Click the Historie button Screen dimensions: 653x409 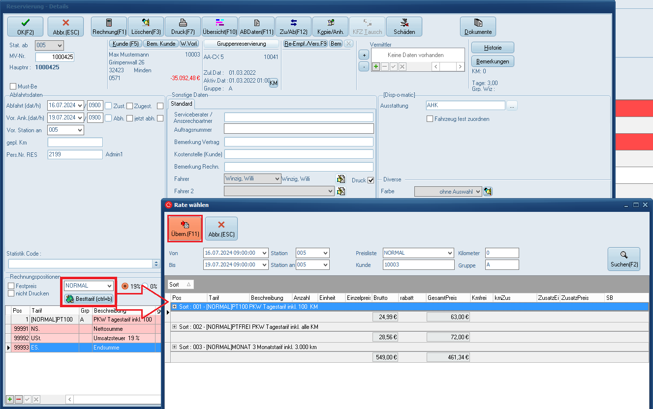click(x=493, y=48)
